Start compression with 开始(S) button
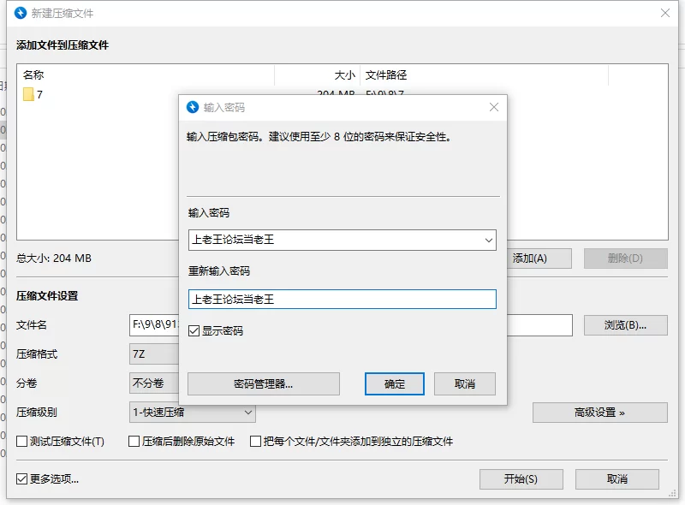 pos(521,479)
